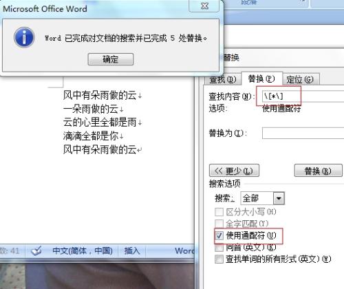Open the 定位 tab

[x=300, y=79]
